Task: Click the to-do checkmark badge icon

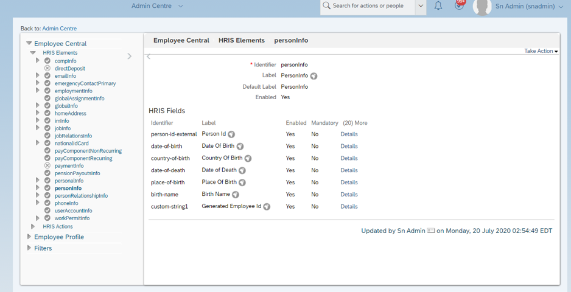Action: pyautogui.click(x=459, y=5)
